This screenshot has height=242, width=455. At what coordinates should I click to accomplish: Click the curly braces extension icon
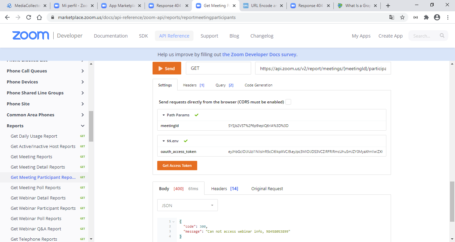point(415,17)
